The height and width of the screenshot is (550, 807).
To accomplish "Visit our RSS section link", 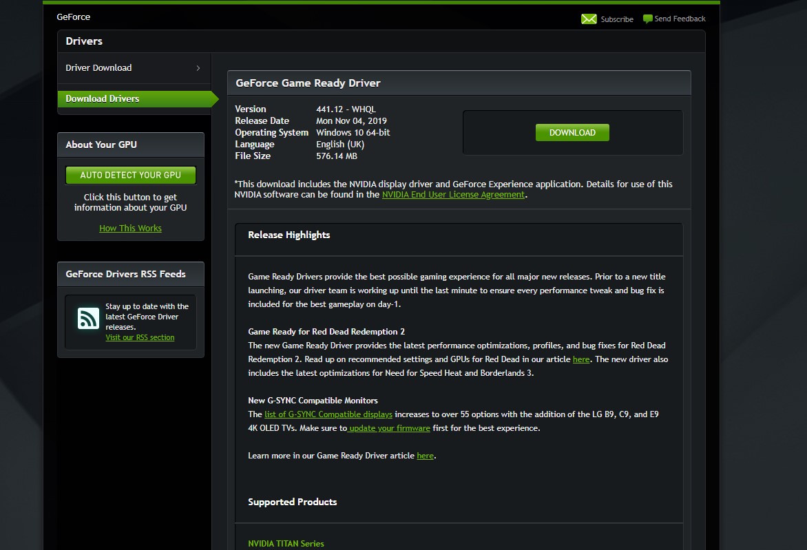I will tap(140, 338).
